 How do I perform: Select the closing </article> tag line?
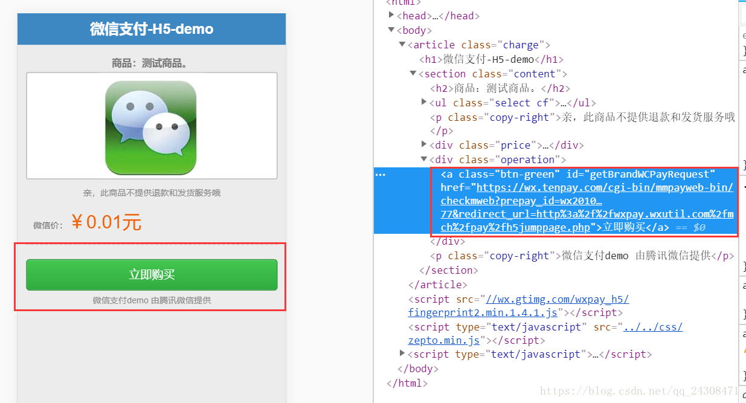point(438,285)
